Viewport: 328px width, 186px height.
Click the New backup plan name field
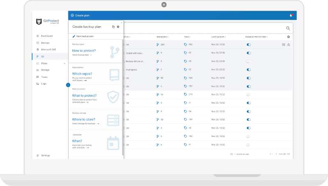(85, 36)
